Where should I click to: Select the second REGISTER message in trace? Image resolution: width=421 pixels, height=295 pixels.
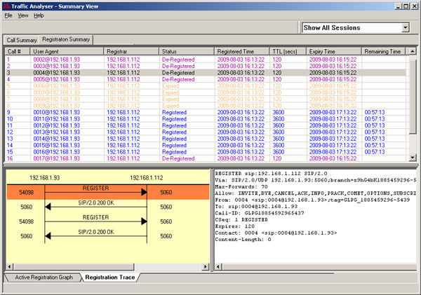click(96, 221)
